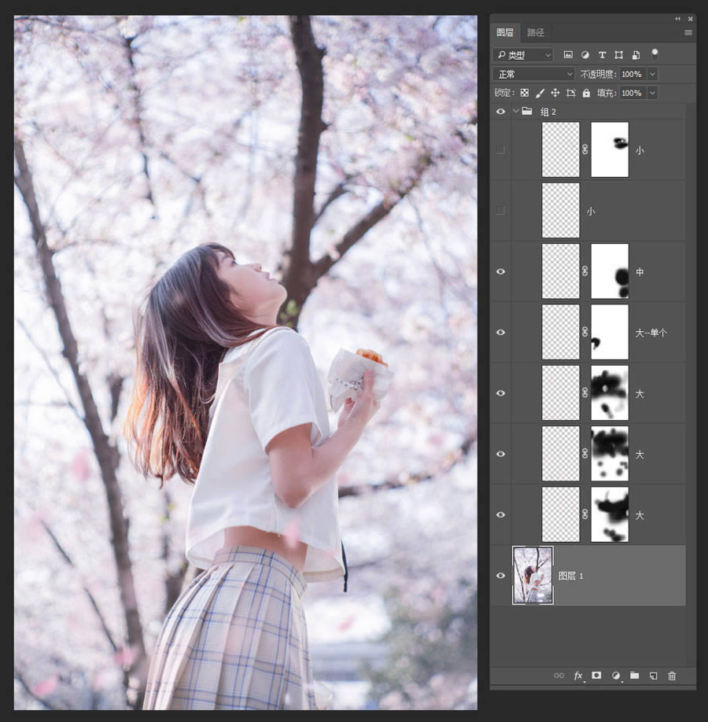Open the fx layer style menu
This screenshot has width=708, height=722.
pyautogui.click(x=578, y=676)
